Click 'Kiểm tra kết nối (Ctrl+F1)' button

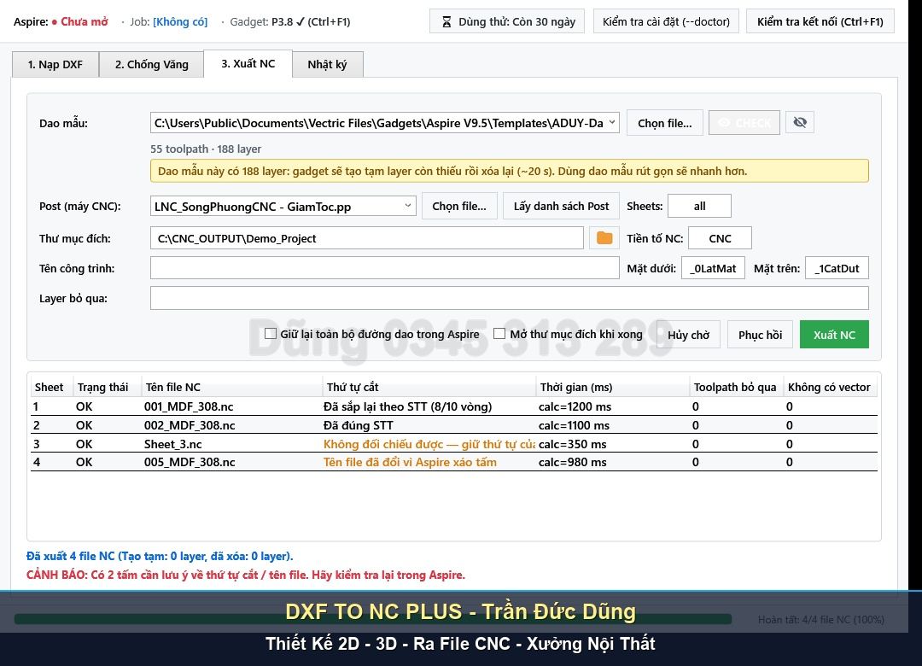(820, 21)
